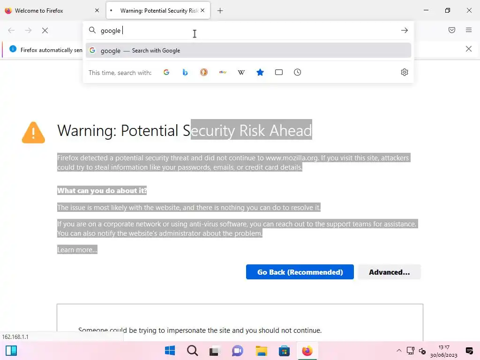This screenshot has height=360, width=480.
Task: Open Windows taskbar Search
Action: [193, 351]
